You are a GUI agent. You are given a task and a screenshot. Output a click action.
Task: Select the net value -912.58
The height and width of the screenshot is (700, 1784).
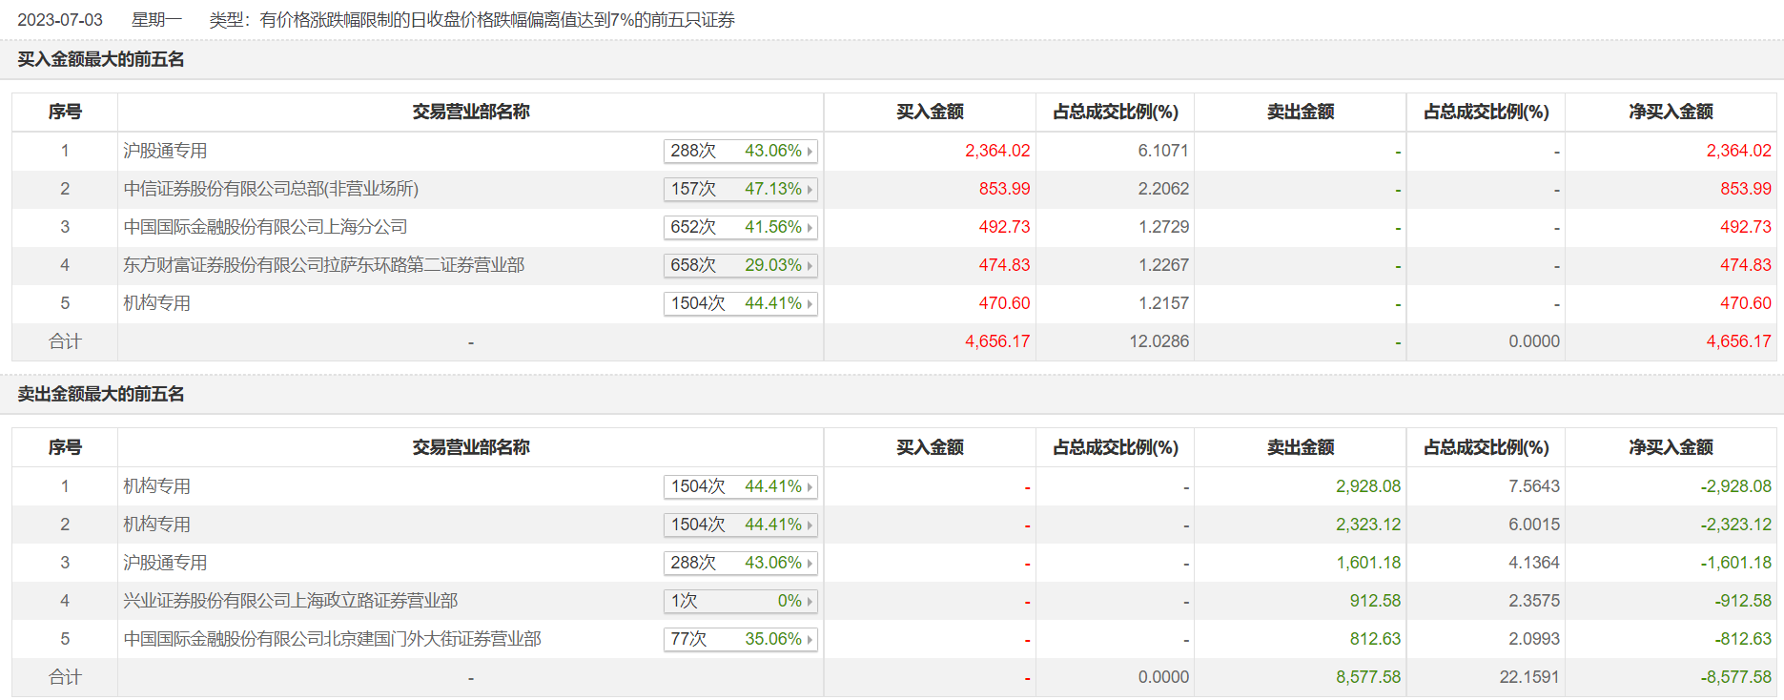1743,601
